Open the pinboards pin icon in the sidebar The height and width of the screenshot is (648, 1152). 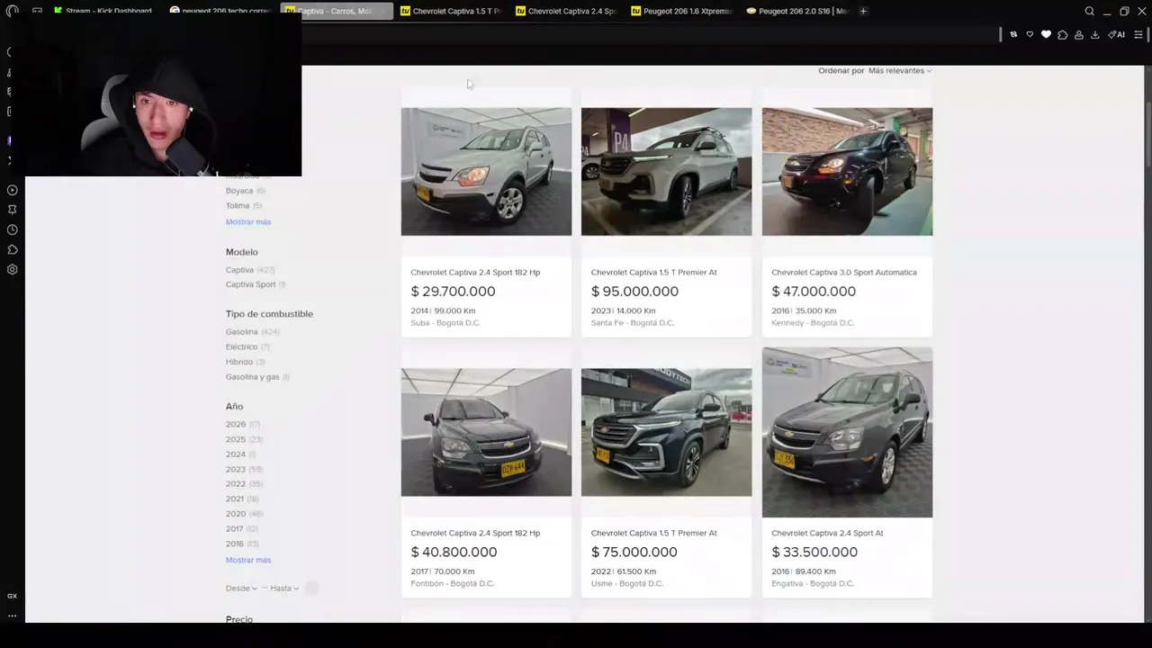(x=12, y=210)
